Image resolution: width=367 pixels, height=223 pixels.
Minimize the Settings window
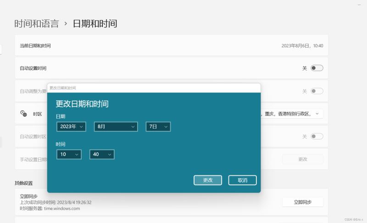359,5
